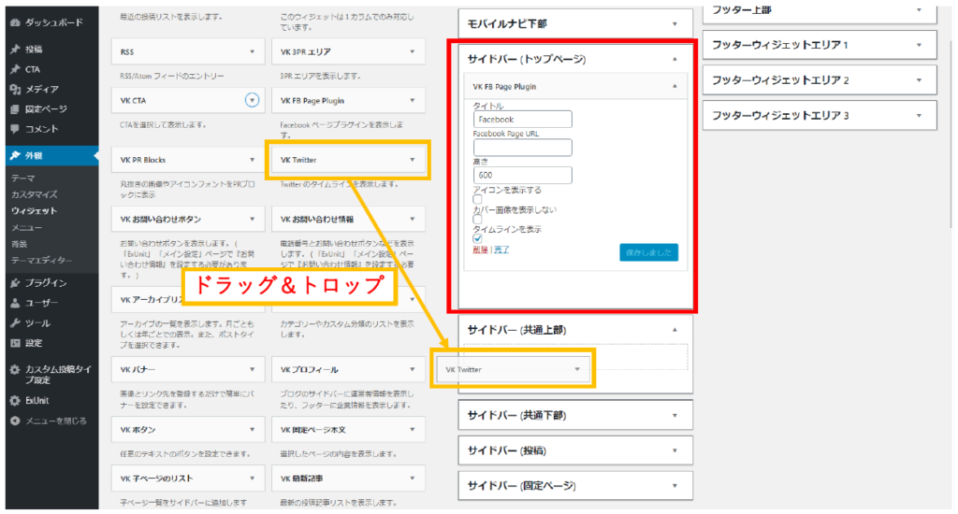Click the コメント comment bubble icon
Screen dimensions: 958x514
coord(15,129)
